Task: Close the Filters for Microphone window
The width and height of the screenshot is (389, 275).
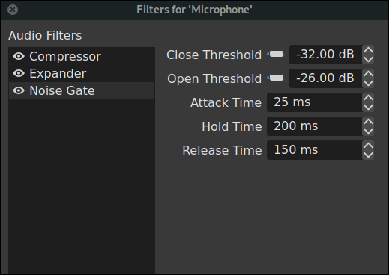Action: (x=13, y=10)
